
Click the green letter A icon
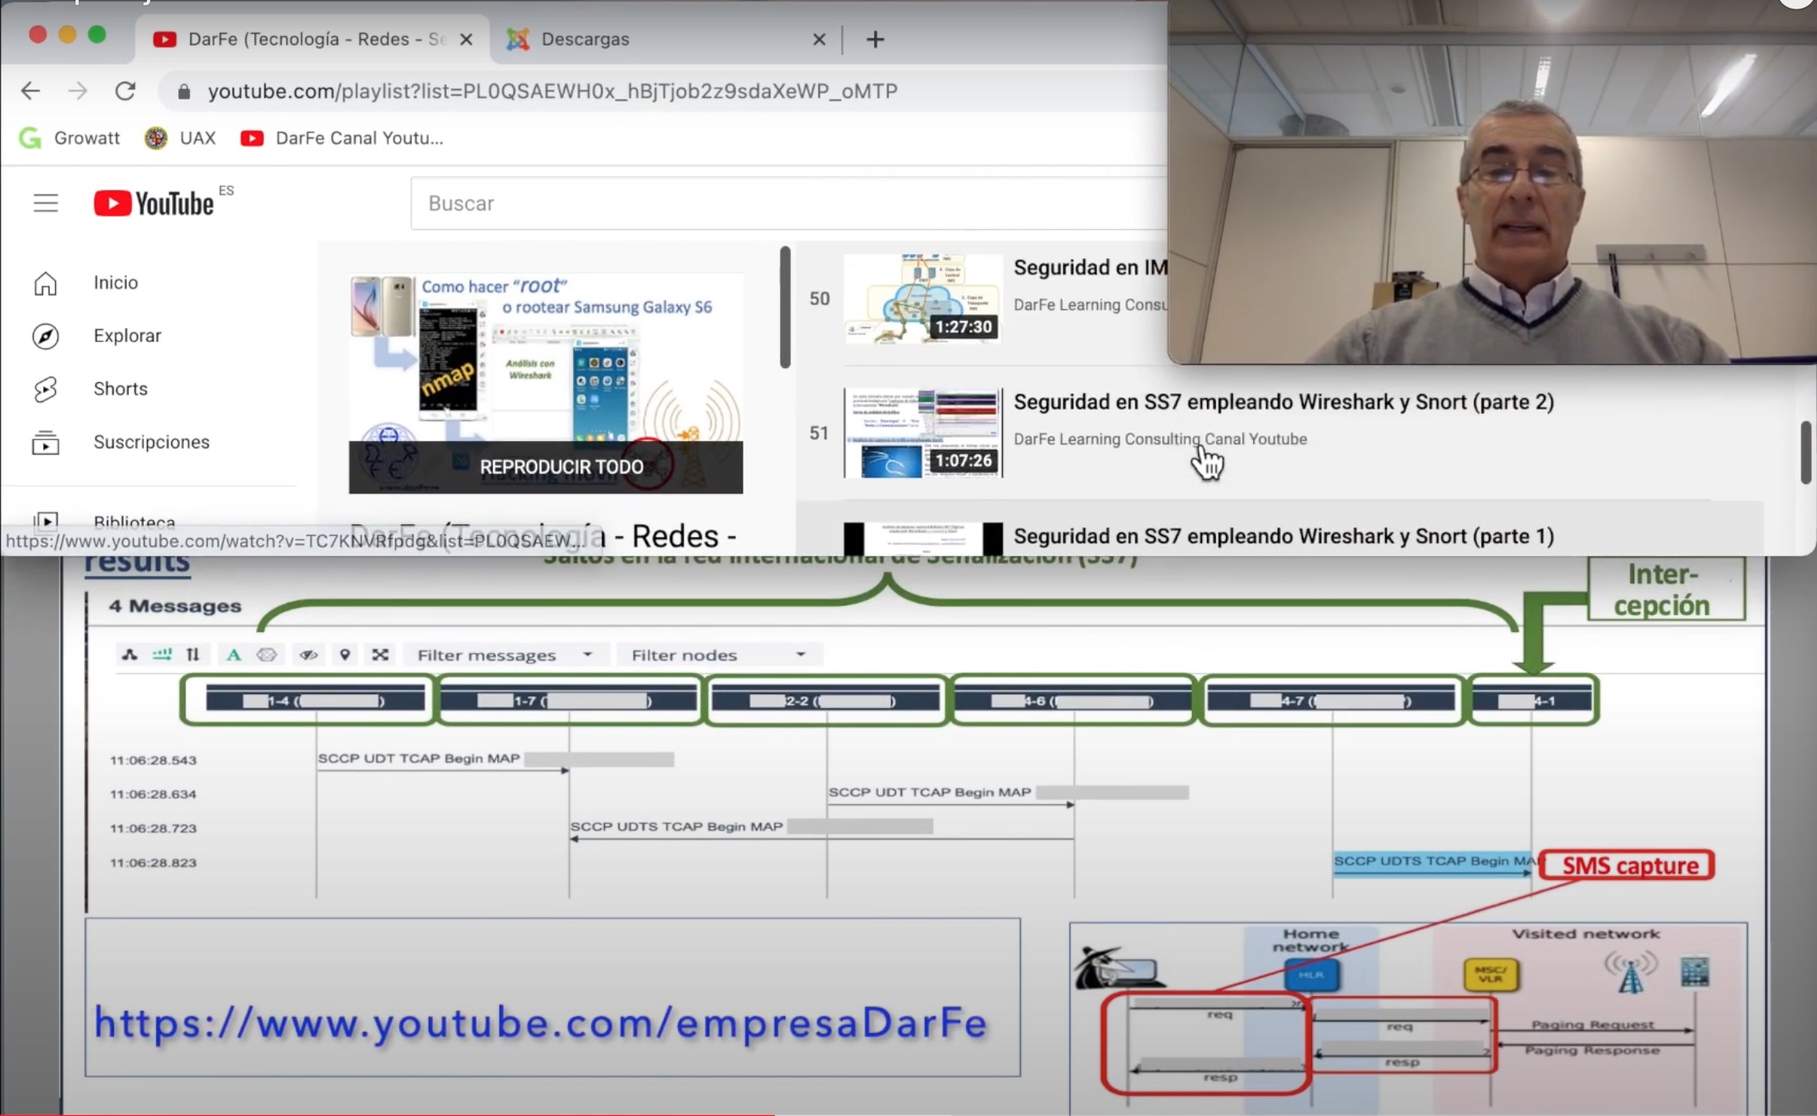(x=233, y=655)
